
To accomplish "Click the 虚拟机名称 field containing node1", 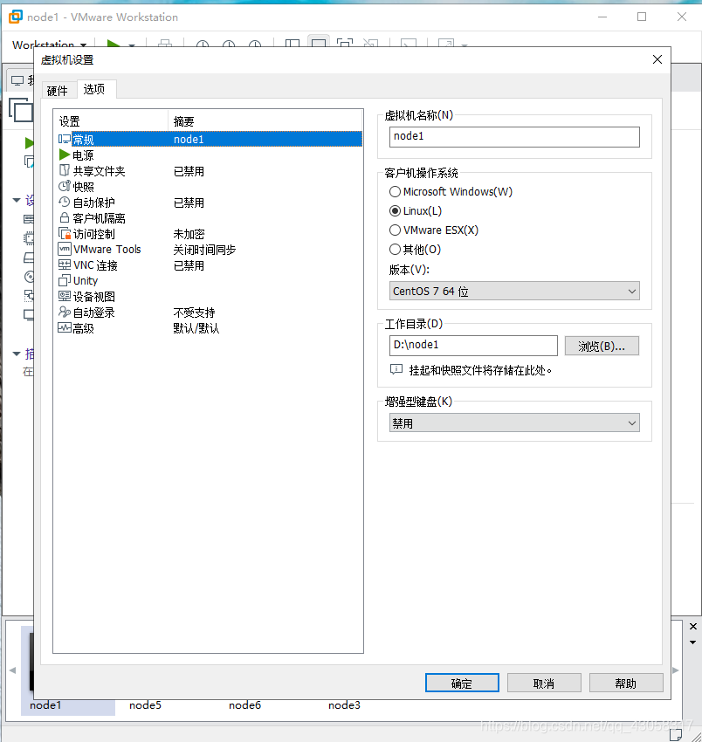I will (x=514, y=137).
